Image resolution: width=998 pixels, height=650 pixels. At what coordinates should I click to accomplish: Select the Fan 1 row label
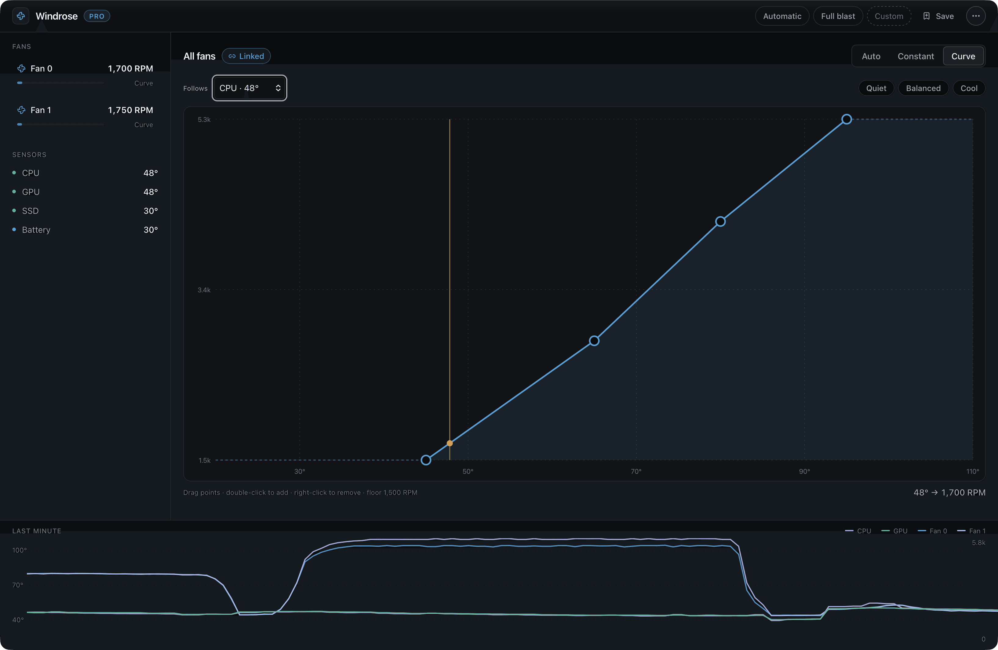point(41,110)
